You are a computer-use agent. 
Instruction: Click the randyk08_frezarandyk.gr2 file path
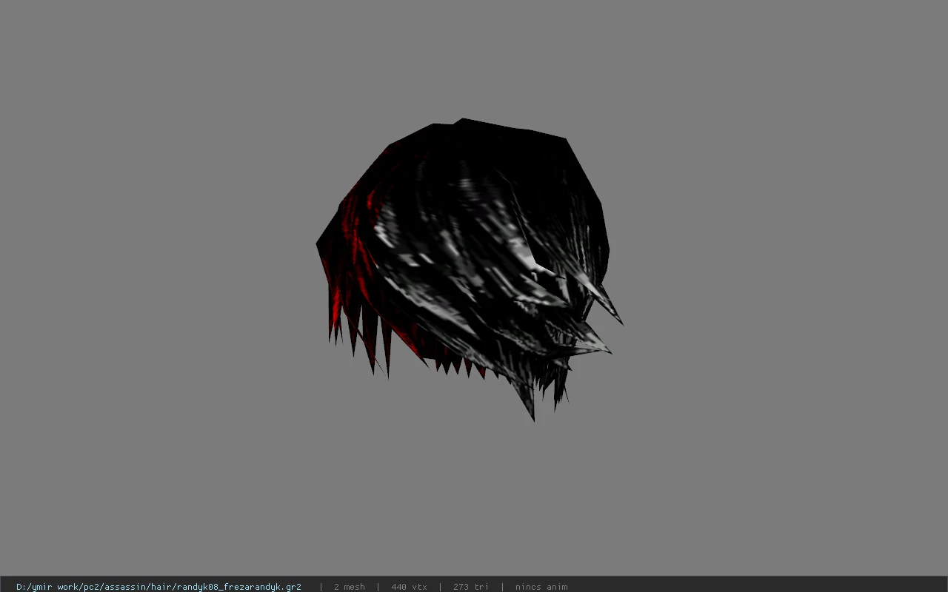(x=158, y=587)
